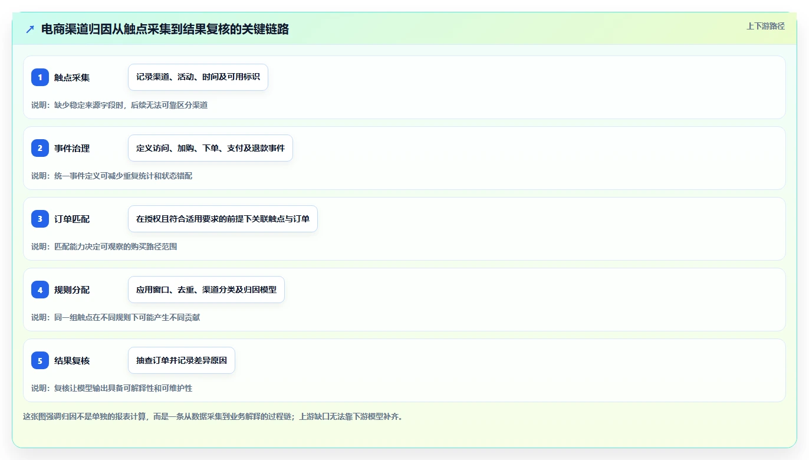Select the step 4 number badge
This screenshot has width=809, height=460.
coord(40,290)
